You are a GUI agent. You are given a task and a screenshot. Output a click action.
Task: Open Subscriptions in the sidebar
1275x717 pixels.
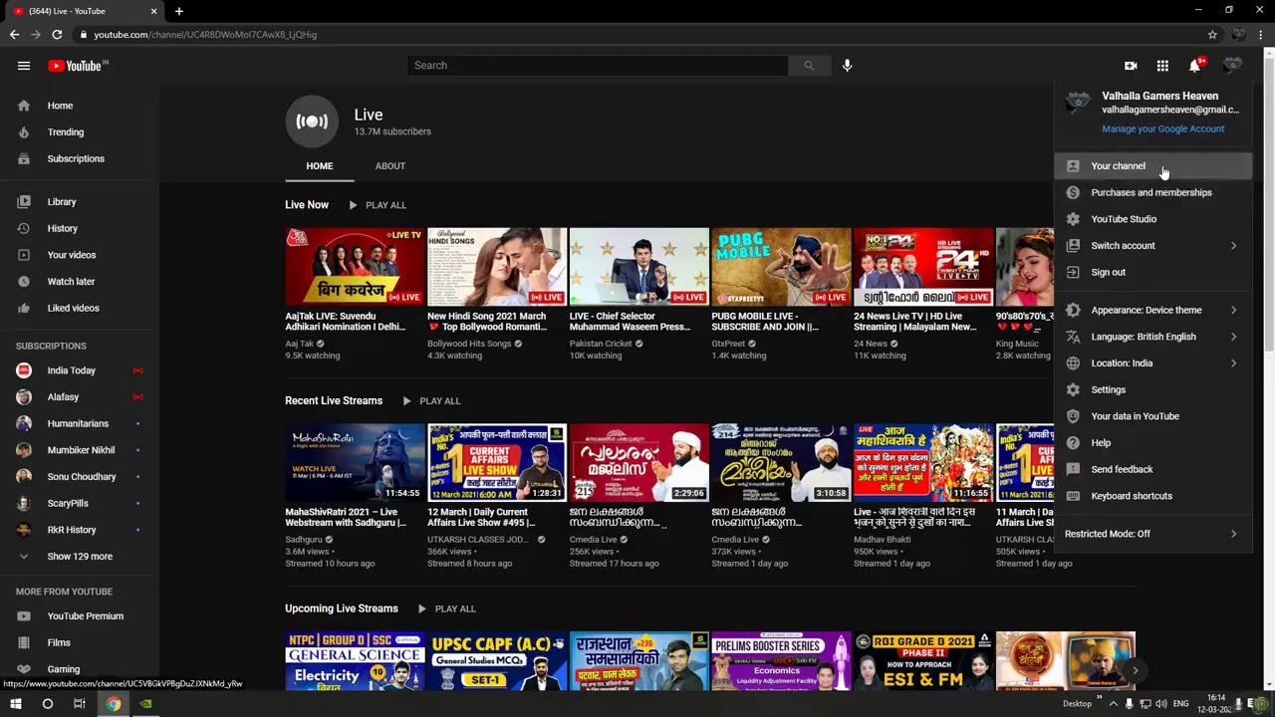(80, 158)
